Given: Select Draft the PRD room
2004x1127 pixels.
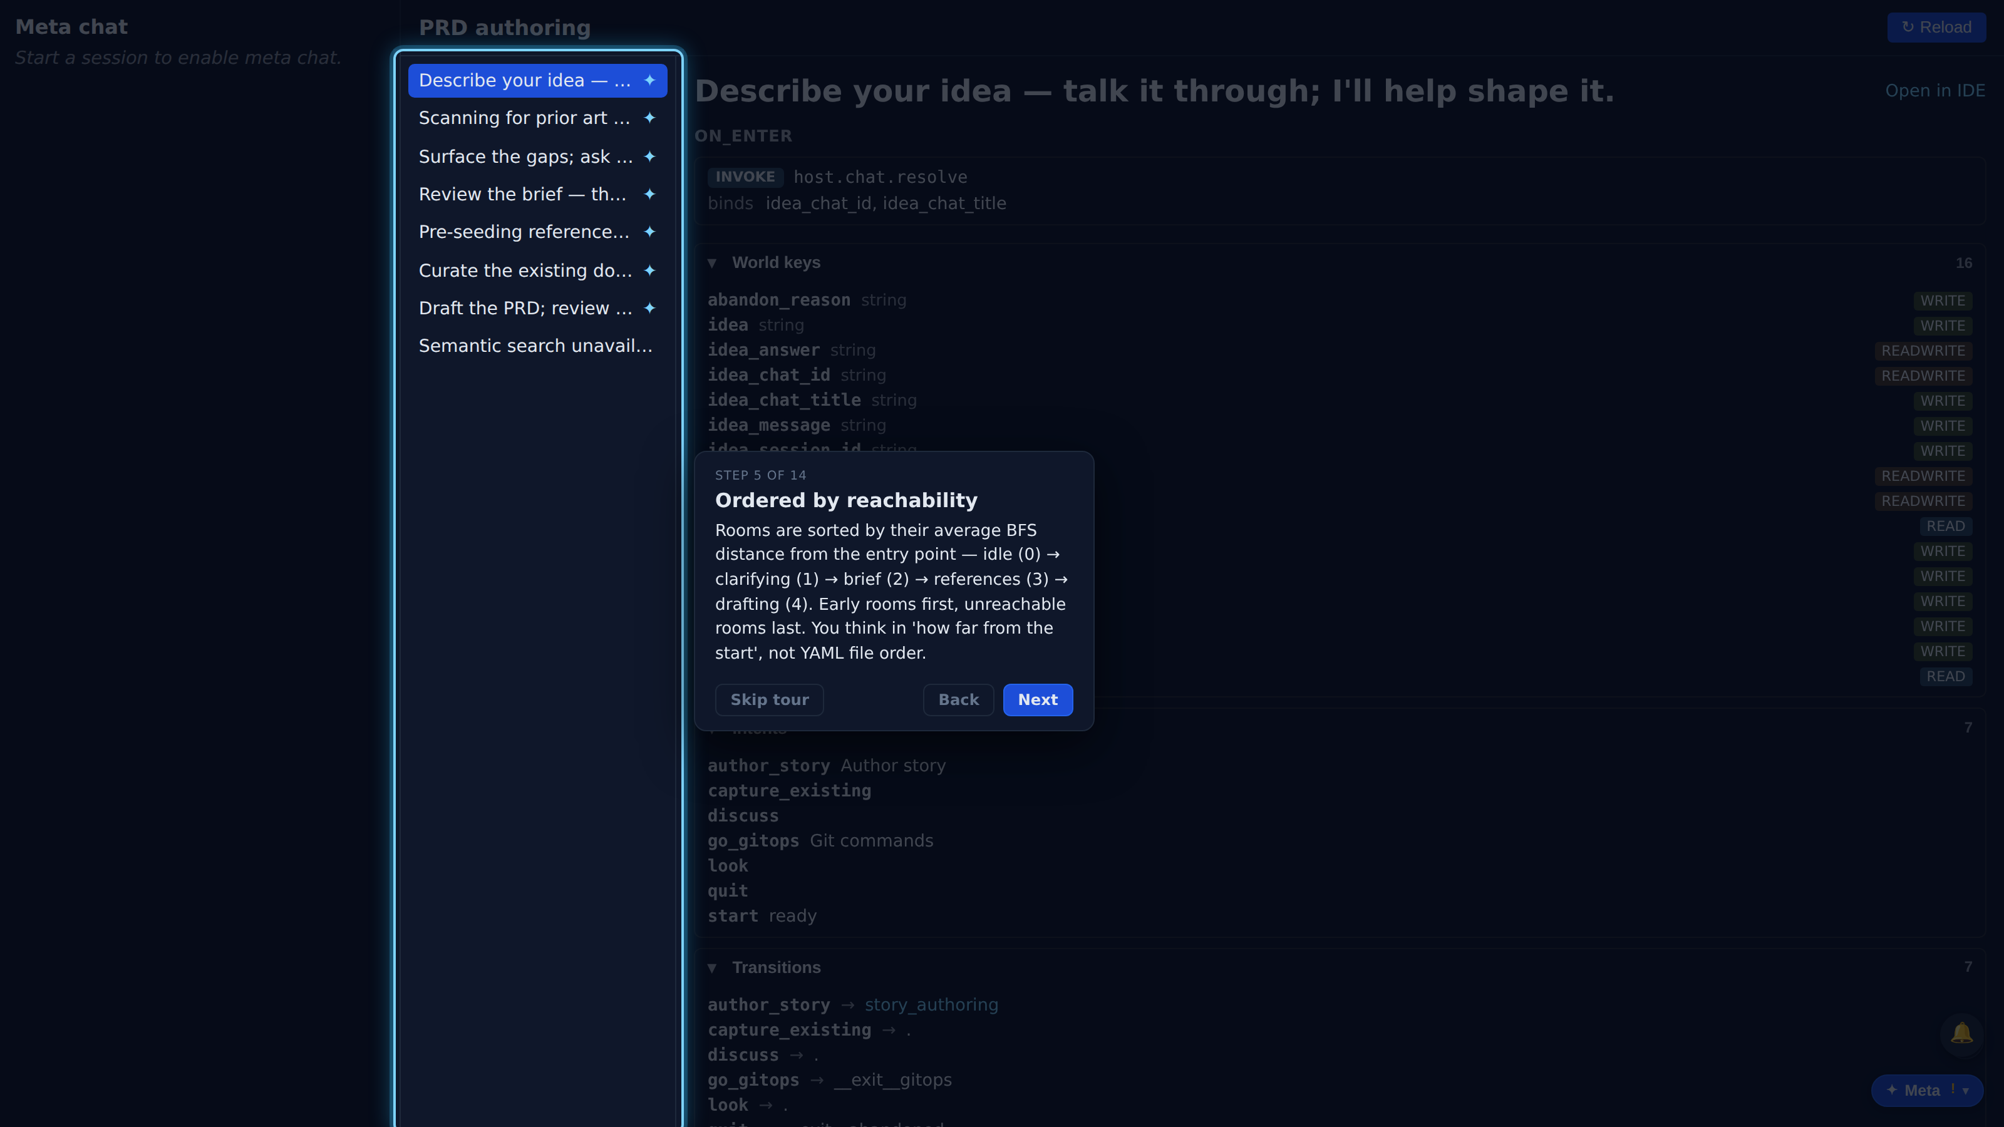Looking at the screenshot, I should pyautogui.click(x=537, y=308).
